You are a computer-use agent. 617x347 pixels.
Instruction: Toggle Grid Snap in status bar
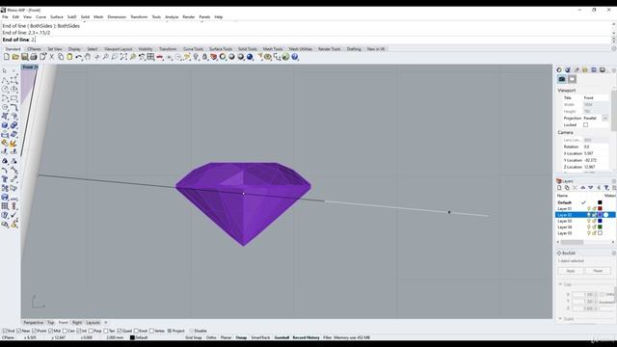click(193, 337)
